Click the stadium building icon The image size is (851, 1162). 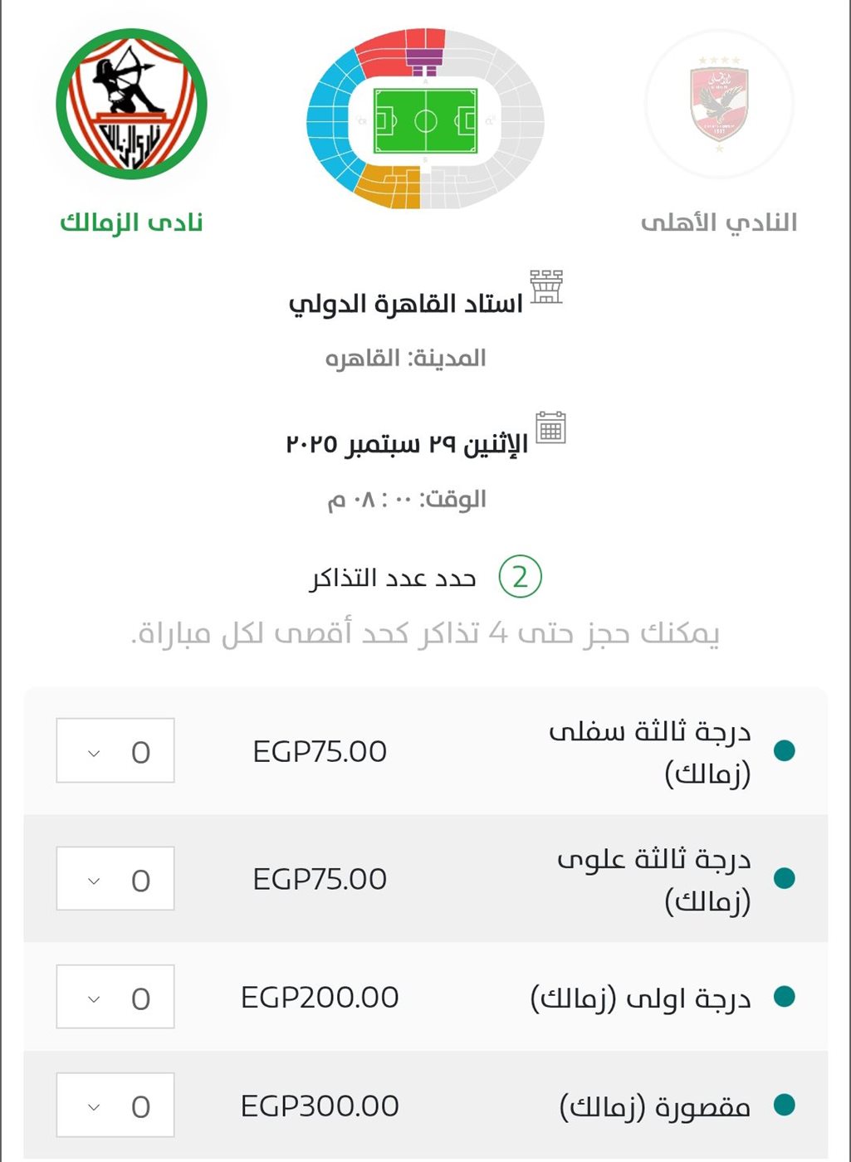(546, 286)
